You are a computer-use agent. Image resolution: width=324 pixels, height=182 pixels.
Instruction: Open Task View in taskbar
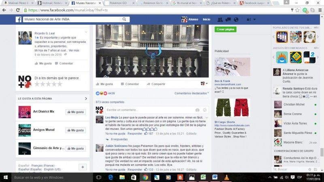[99, 177]
